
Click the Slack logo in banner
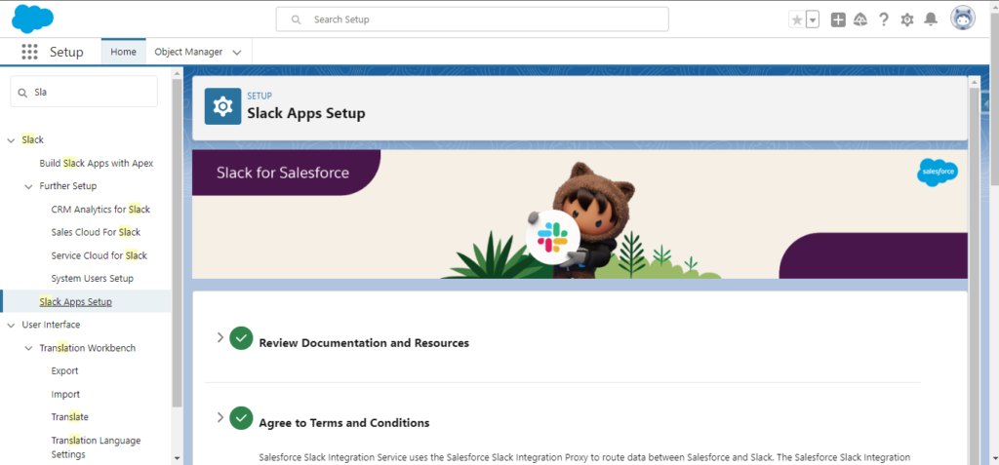[x=553, y=237]
